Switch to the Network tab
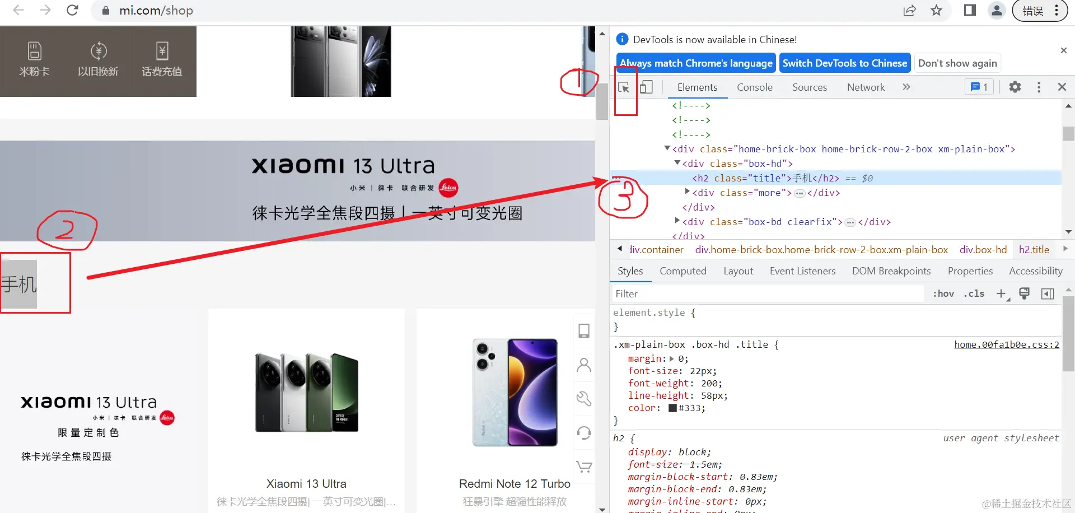1075x513 pixels. (866, 87)
